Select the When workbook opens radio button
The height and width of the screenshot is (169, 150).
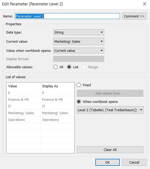tap(79, 102)
